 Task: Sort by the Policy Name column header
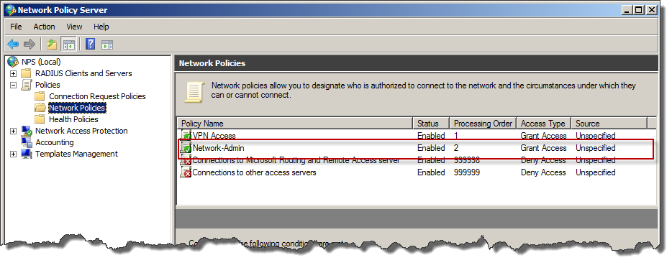(295, 124)
